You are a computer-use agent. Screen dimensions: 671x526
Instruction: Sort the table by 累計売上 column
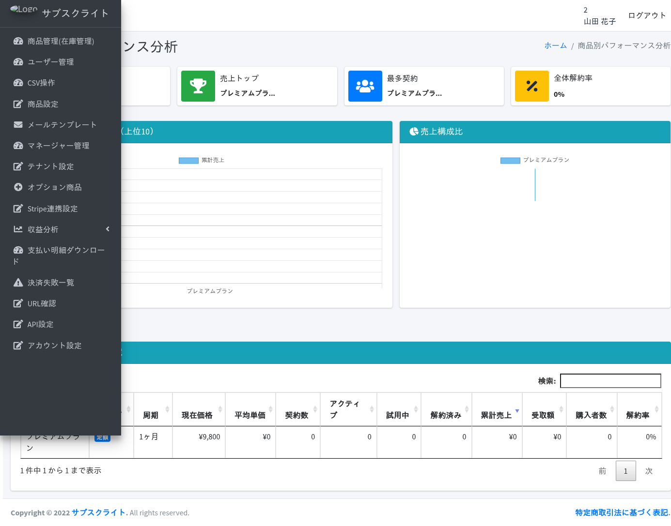tap(497, 415)
